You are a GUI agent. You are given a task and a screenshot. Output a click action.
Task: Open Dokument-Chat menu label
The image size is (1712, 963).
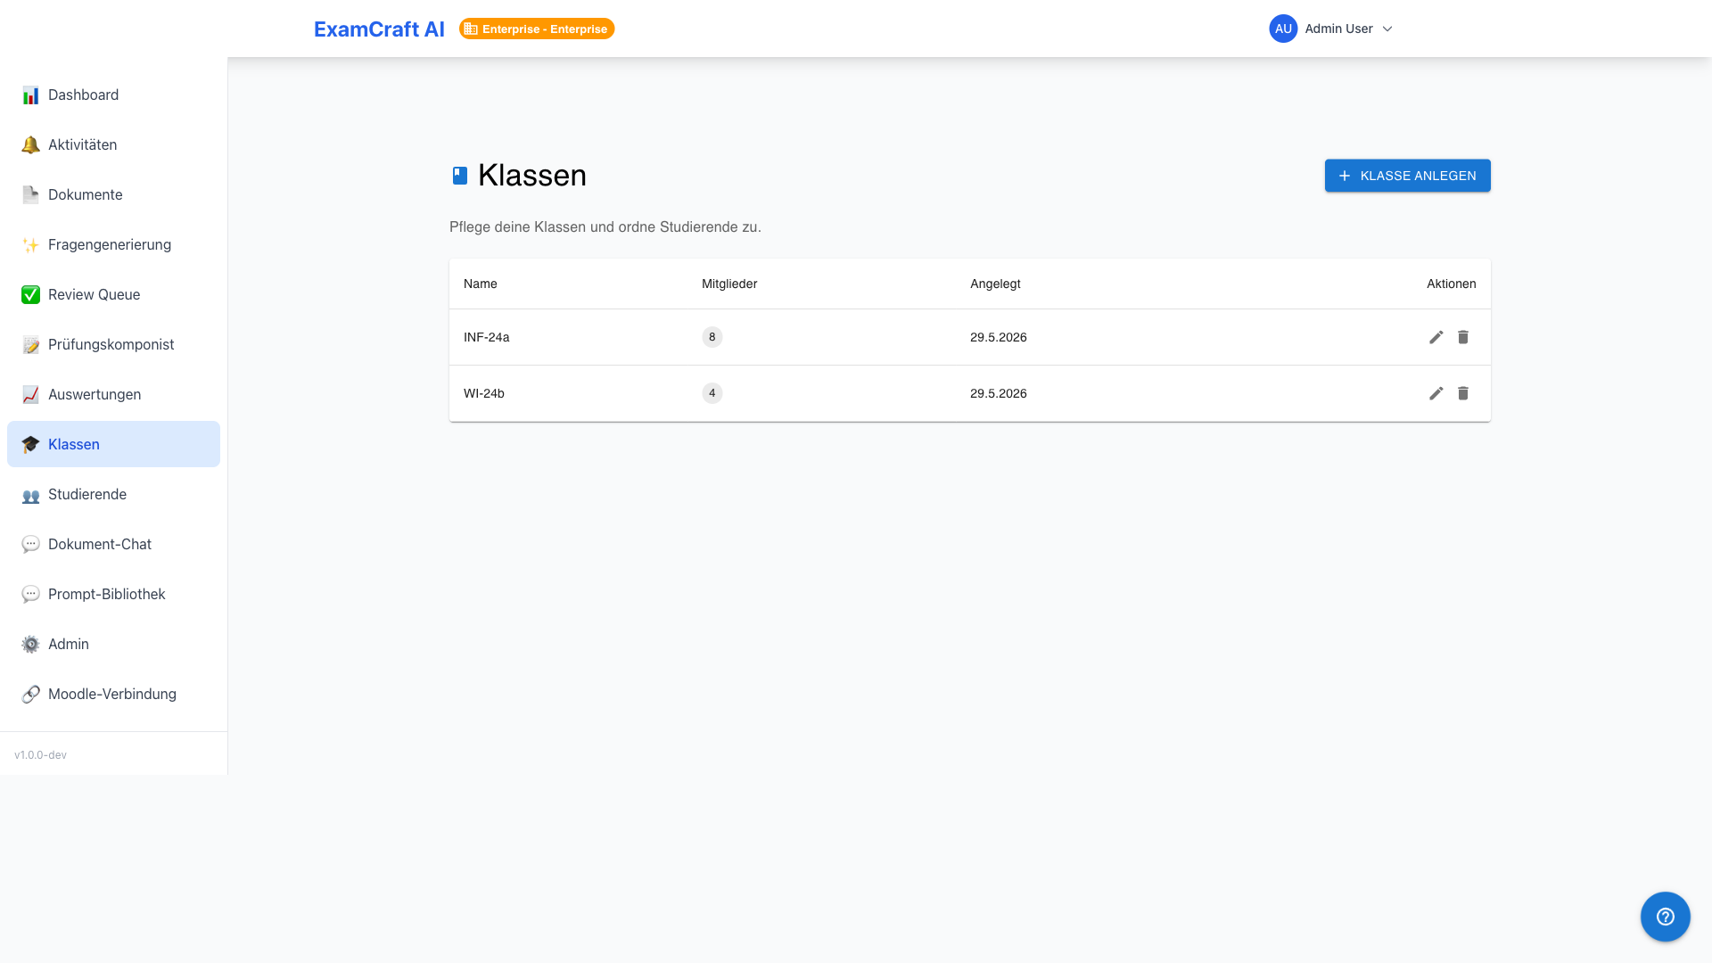[100, 544]
